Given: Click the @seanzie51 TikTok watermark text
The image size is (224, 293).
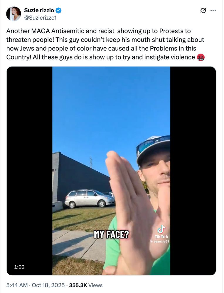Looking at the screenshot, I should tap(159, 241).
